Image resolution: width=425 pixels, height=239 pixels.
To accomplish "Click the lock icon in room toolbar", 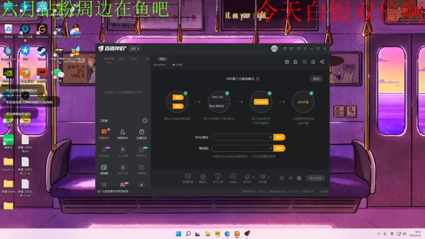I will 295,62.
